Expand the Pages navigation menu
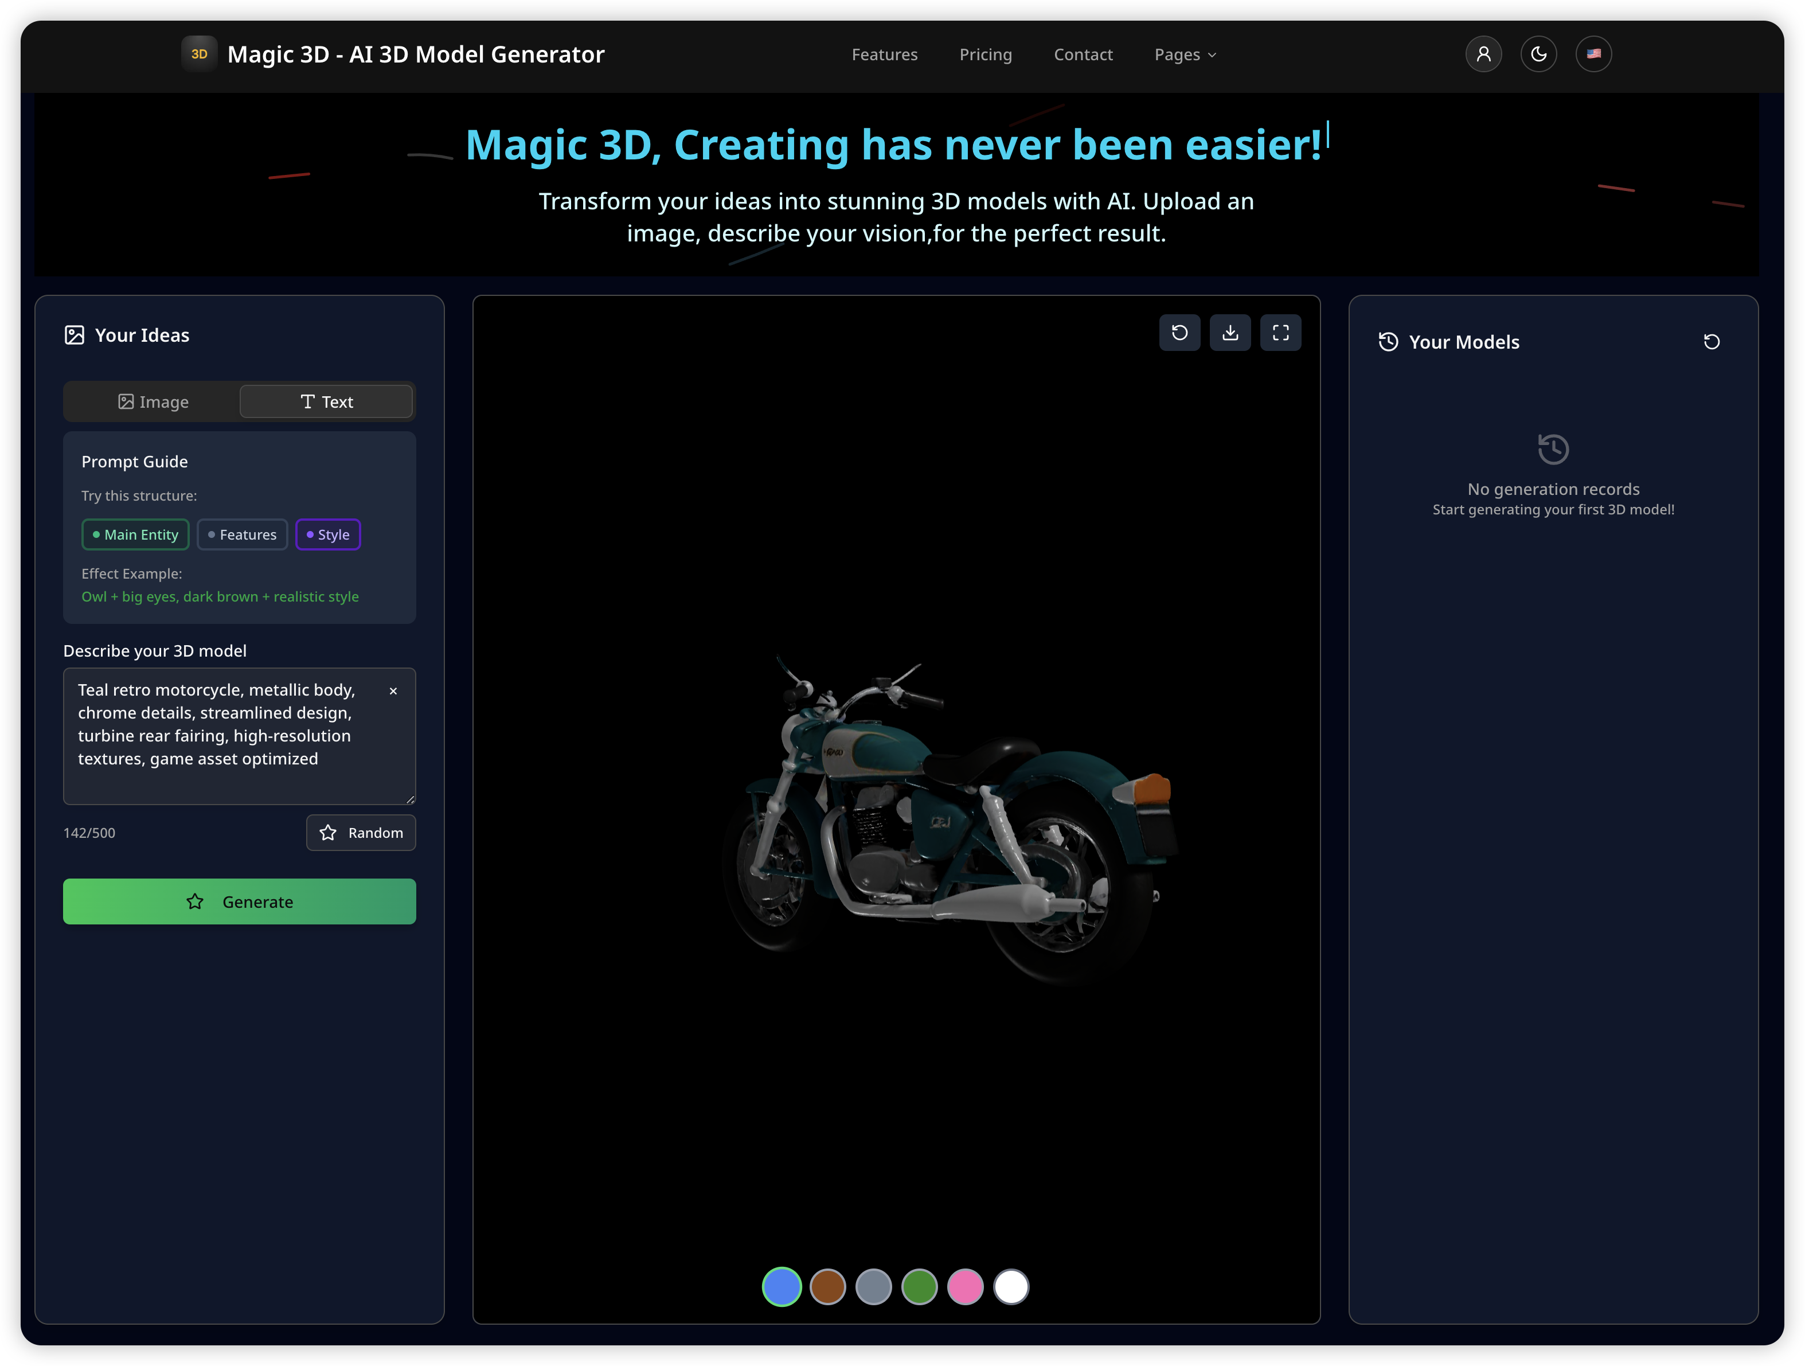The width and height of the screenshot is (1805, 1366). (1185, 54)
